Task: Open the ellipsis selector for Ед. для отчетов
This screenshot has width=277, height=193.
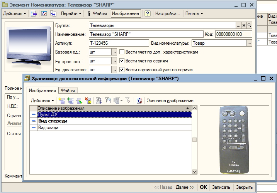Action: (x=114, y=70)
